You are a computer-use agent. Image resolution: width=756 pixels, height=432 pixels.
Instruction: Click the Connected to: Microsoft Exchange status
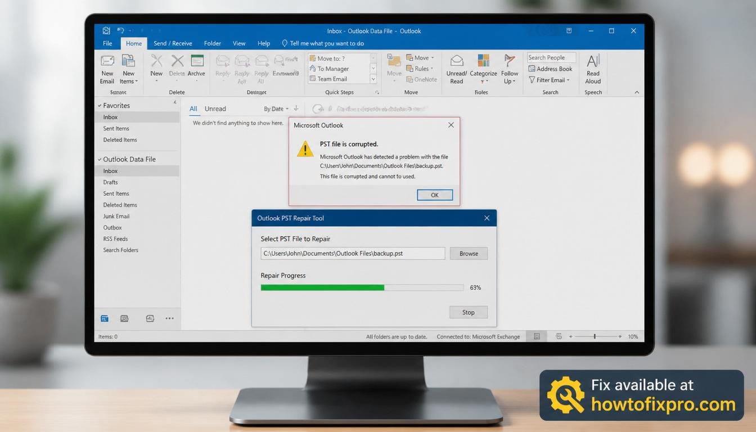pos(478,336)
